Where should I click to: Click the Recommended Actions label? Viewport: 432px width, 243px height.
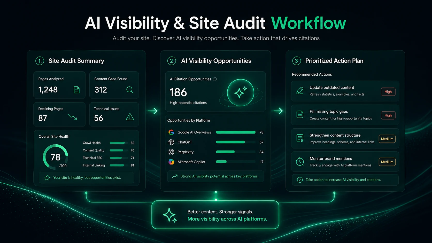coord(312,74)
